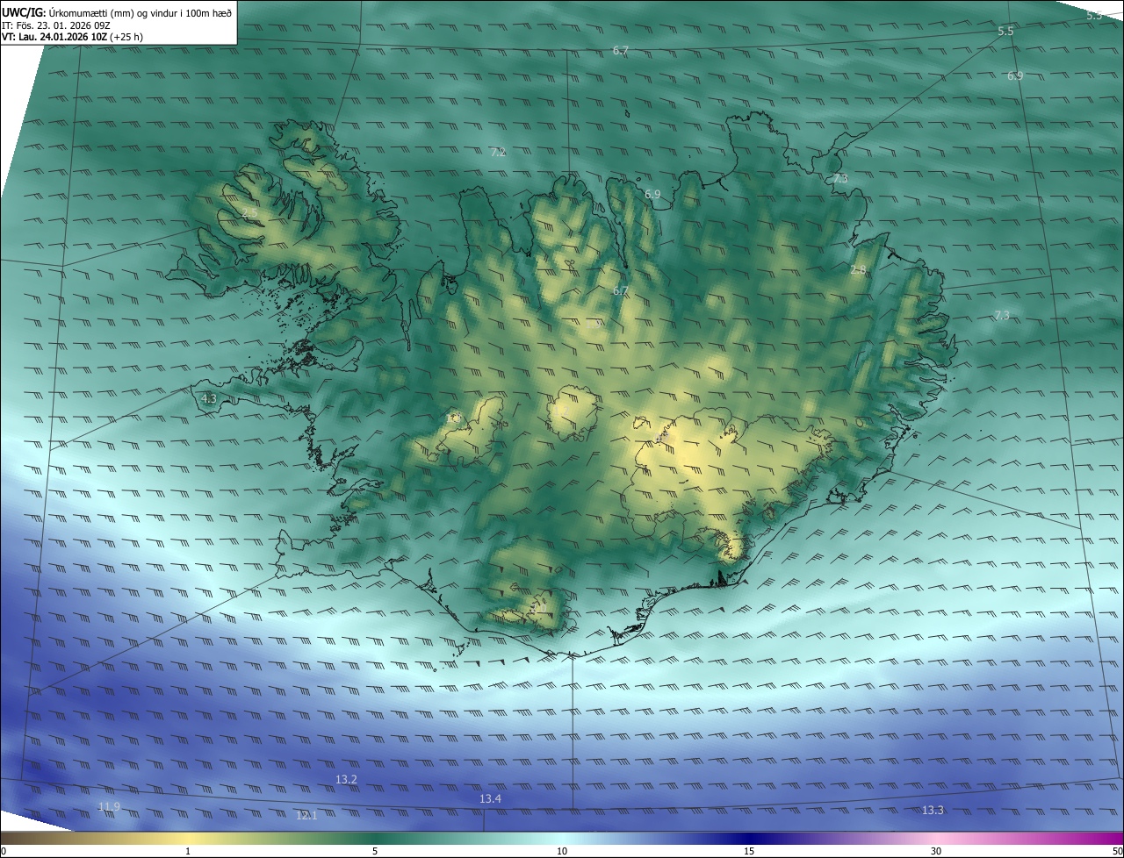The height and width of the screenshot is (858, 1124).
Task: Pick the 2.8 value in the northeast highlands
Action: (858, 270)
